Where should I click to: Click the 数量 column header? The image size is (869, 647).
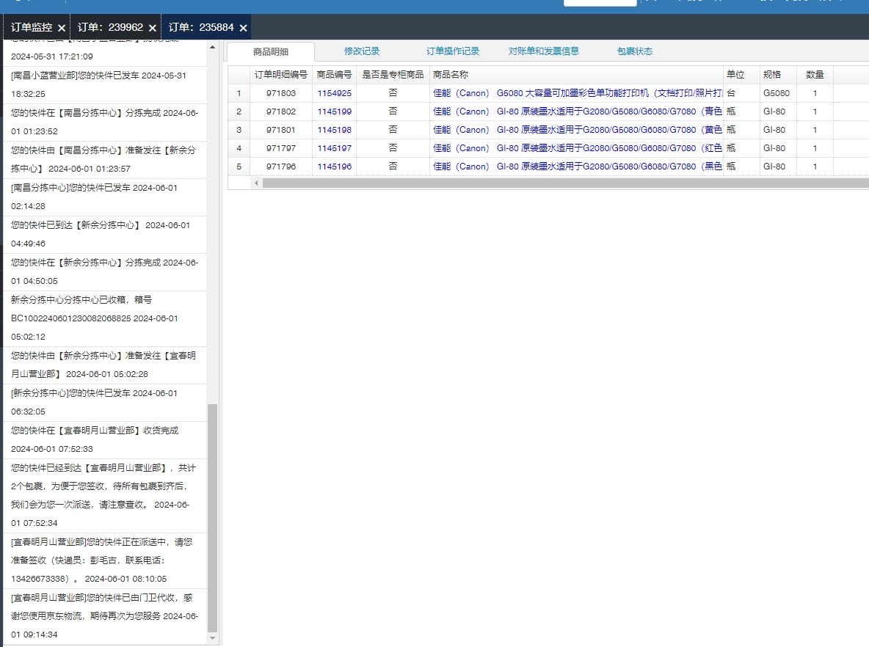(815, 74)
